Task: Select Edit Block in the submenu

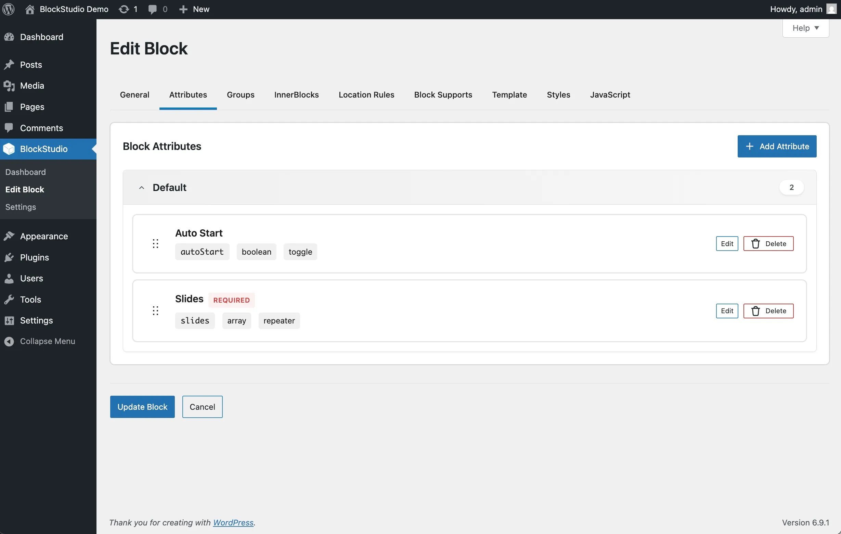Action: pyautogui.click(x=24, y=189)
